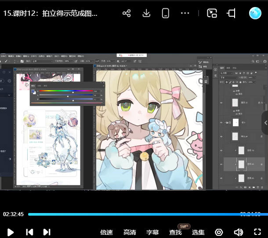Lock transparent pixels in Layers panel
The height and width of the screenshot is (238, 268).
click(x=227, y=82)
